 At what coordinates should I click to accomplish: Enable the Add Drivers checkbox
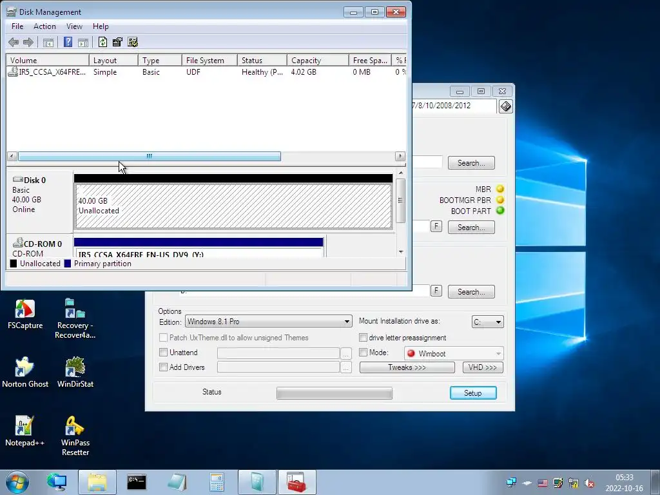click(163, 367)
